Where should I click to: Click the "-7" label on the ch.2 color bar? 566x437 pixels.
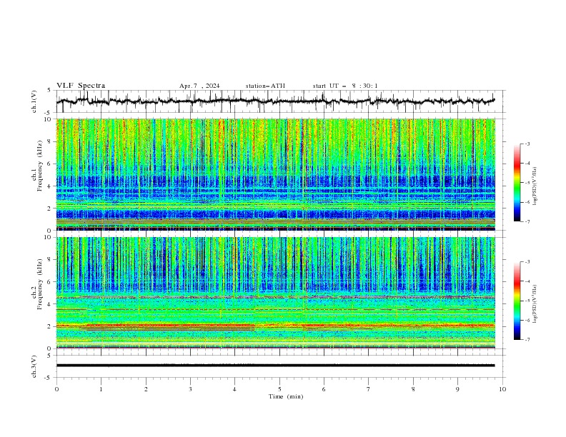click(527, 339)
